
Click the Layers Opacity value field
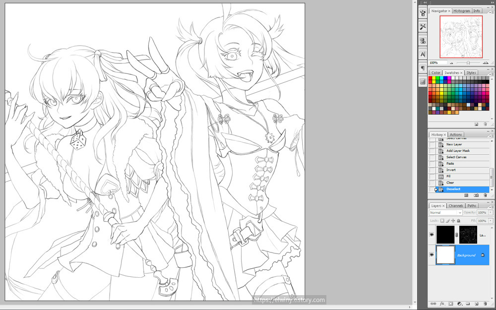coord(482,213)
